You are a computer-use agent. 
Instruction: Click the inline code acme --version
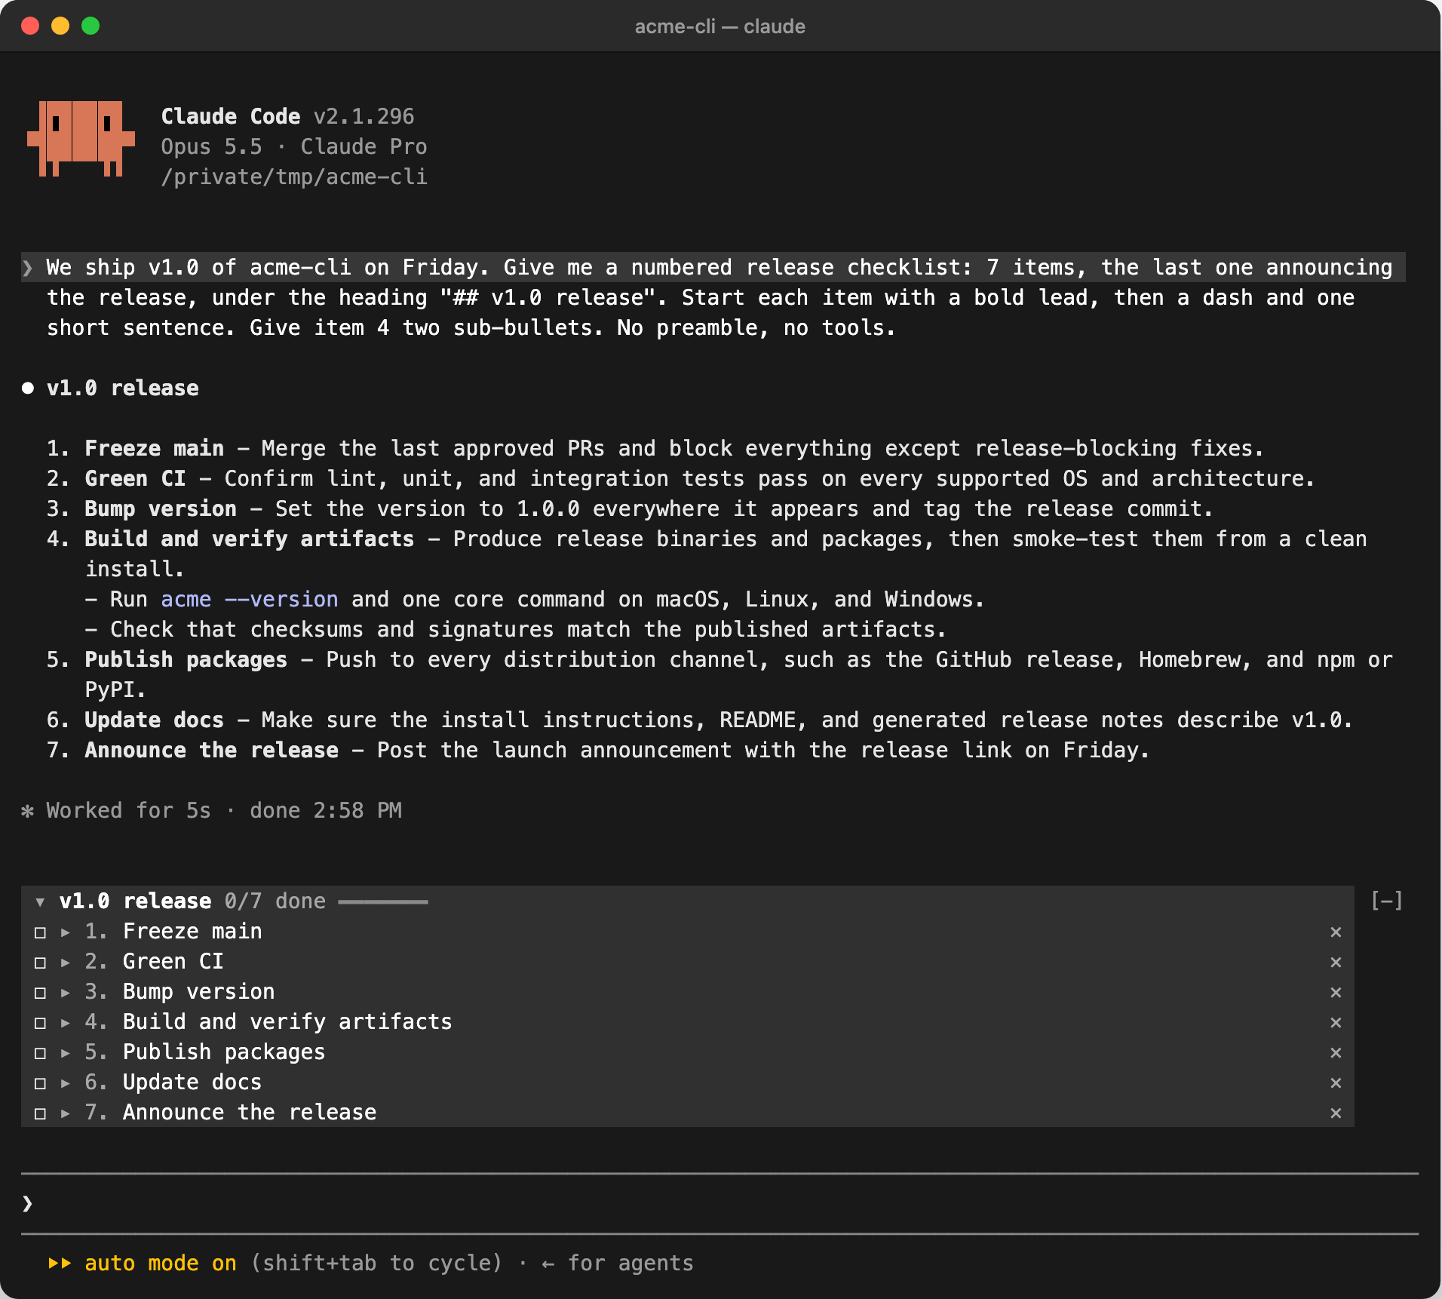click(x=250, y=599)
